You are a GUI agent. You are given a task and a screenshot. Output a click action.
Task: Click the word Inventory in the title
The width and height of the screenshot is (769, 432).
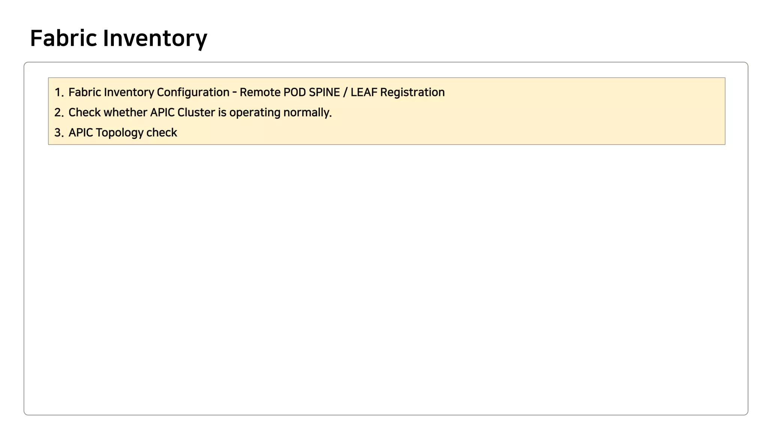[x=155, y=38]
